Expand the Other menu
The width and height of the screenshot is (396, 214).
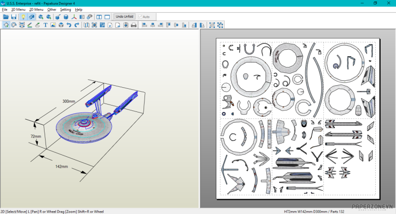click(x=51, y=9)
